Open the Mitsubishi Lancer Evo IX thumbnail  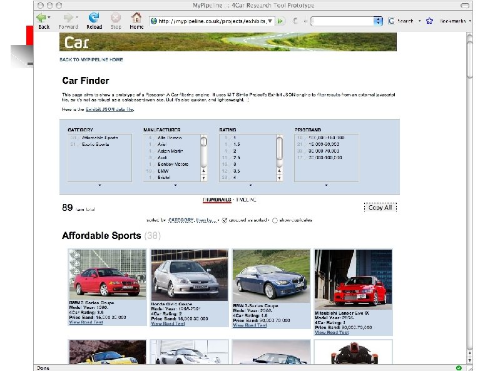pos(353,280)
